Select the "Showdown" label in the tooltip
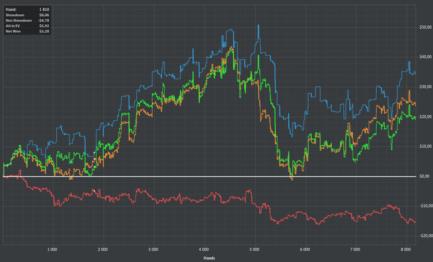This screenshot has width=433, height=262. pyautogui.click(x=15, y=15)
